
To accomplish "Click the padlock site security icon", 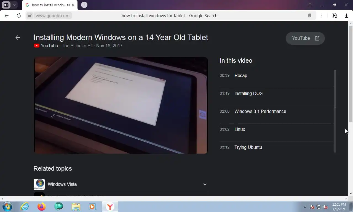I will coord(30,16).
